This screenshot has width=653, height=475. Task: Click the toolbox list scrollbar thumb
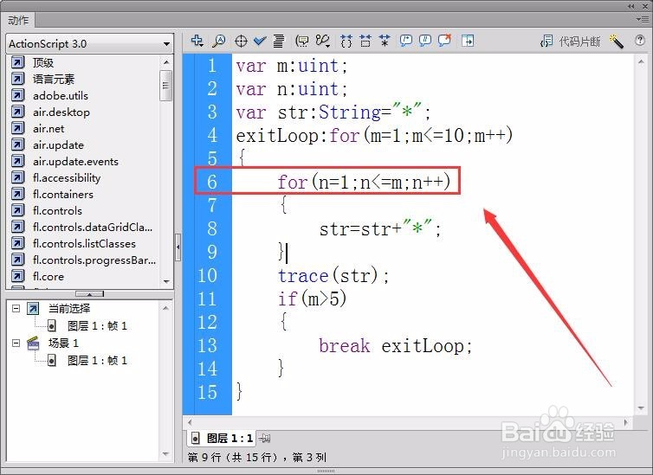point(165,86)
